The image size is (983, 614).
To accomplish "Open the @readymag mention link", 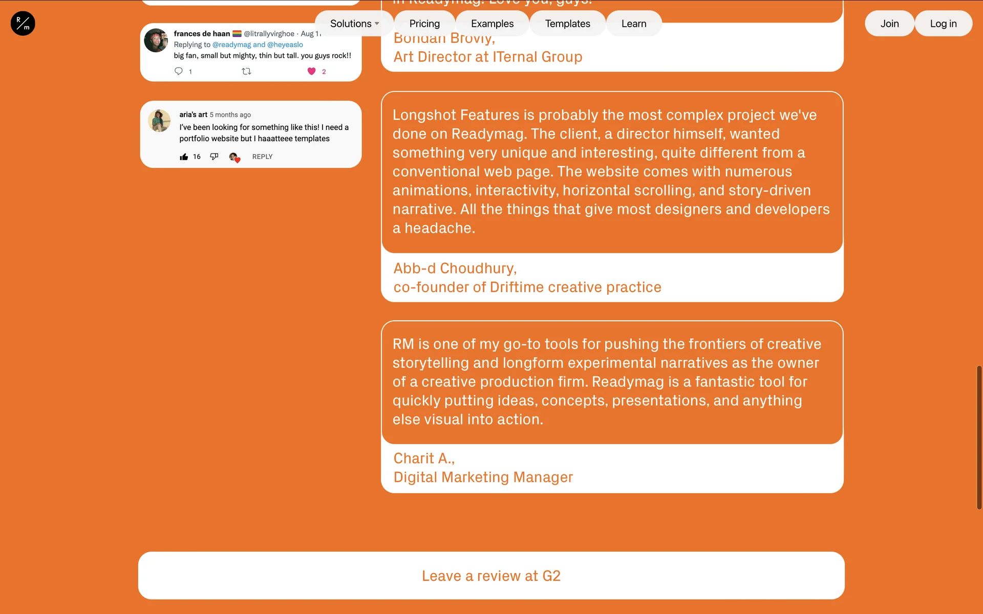I will pyautogui.click(x=231, y=45).
